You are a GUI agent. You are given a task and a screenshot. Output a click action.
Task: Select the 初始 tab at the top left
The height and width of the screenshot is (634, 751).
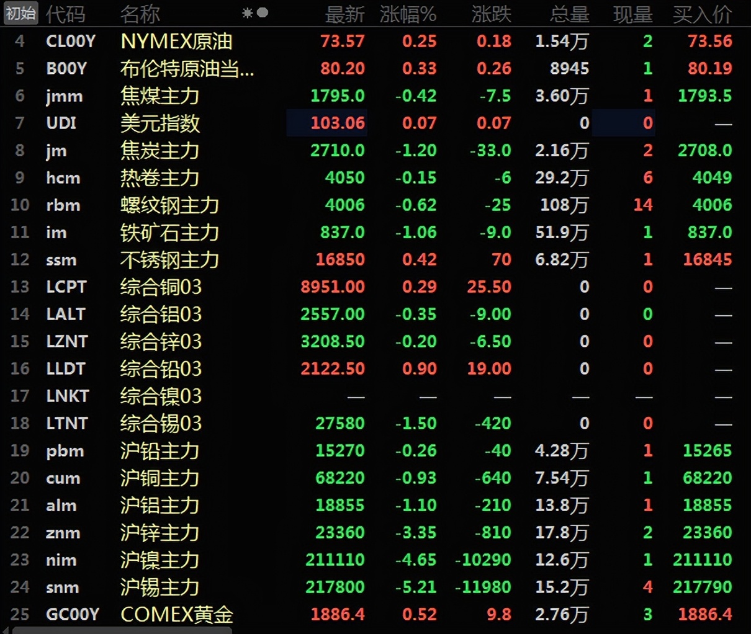click(x=20, y=12)
